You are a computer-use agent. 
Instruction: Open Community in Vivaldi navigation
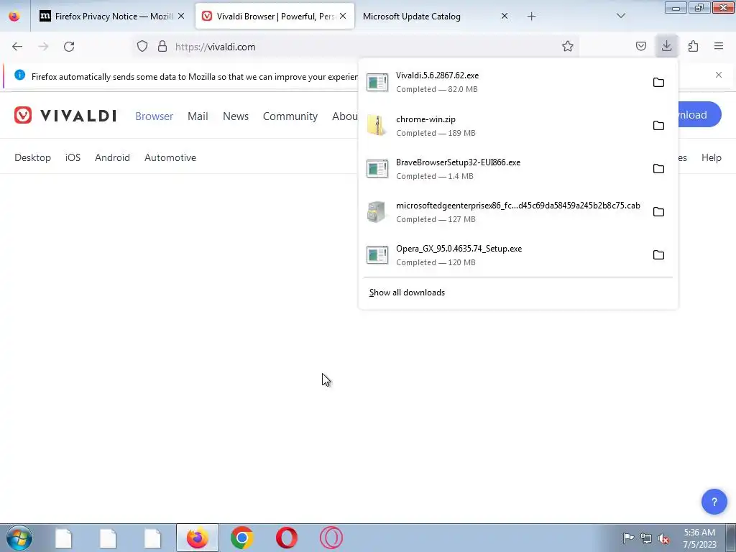pos(290,116)
